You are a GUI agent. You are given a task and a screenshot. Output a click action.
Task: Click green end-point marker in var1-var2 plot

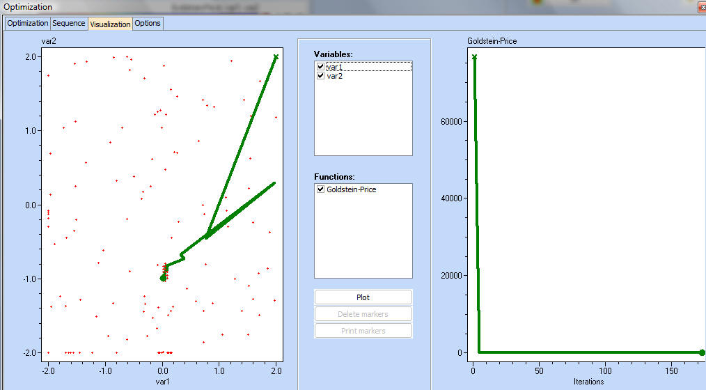point(163,277)
